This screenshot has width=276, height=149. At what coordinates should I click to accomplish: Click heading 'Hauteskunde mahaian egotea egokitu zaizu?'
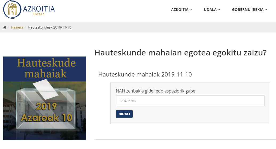[x=181, y=53]
